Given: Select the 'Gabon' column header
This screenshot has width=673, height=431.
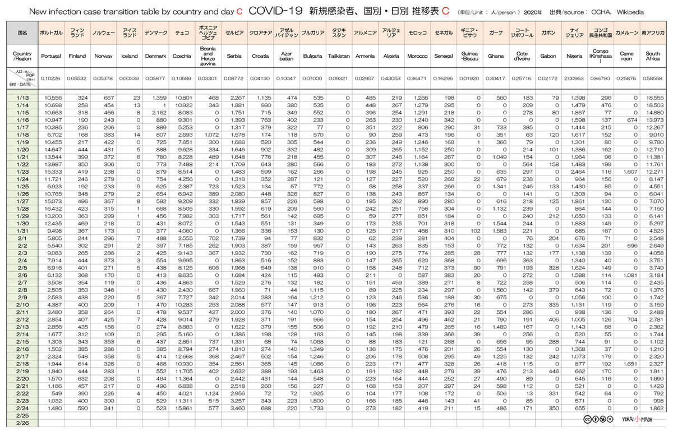Looking at the screenshot, I should [x=548, y=57].
